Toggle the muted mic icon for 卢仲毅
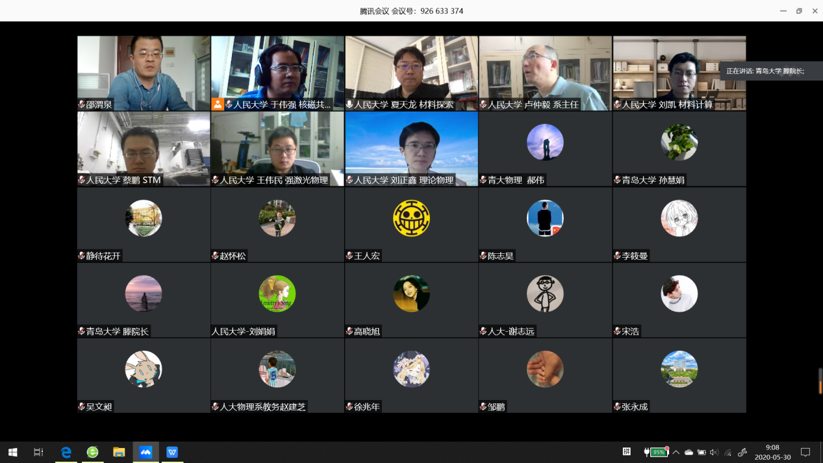The width and height of the screenshot is (823, 463). point(483,105)
